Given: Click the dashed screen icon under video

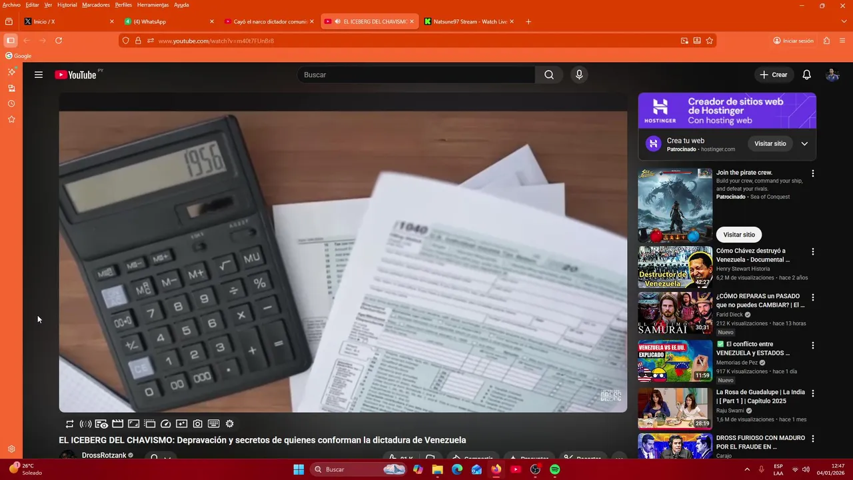Looking at the screenshot, I should [x=150, y=423].
